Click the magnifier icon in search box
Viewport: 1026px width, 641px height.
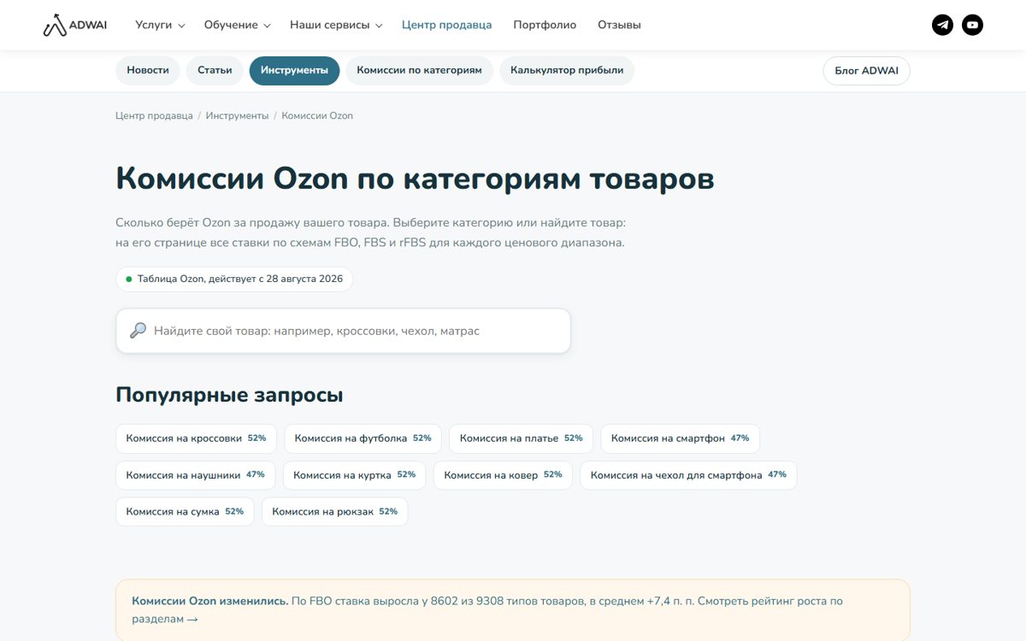[138, 331]
